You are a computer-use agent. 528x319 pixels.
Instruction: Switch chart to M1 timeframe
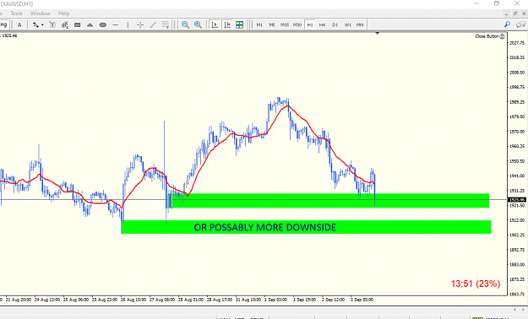(259, 25)
